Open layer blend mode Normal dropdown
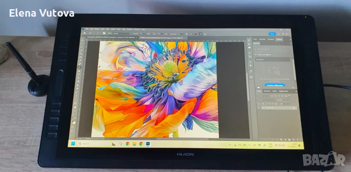351x172 pixels. coord(266,100)
